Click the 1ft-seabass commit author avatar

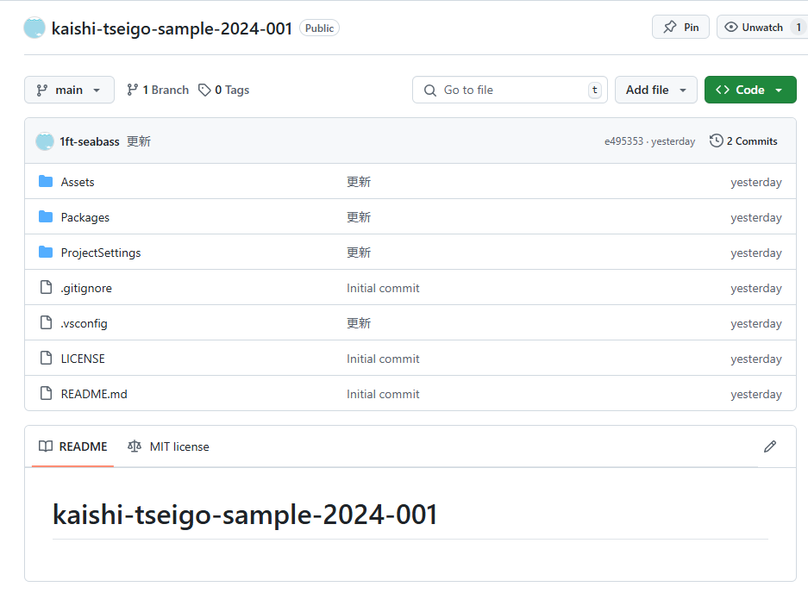[45, 141]
